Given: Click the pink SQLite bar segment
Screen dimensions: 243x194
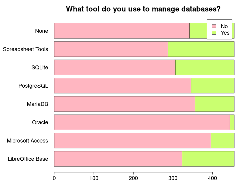Looking at the screenshot, I should click(115, 68).
